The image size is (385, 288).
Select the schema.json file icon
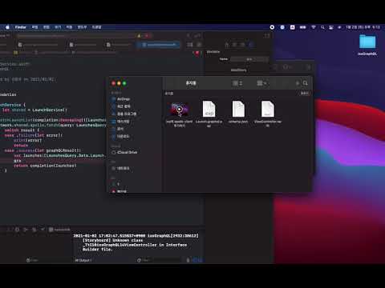(238, 109)
